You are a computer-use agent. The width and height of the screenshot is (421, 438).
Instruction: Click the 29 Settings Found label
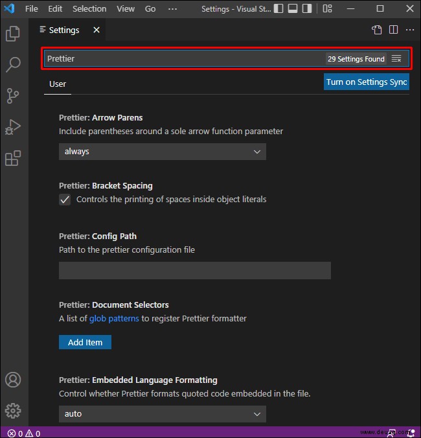click(x=356, y=59)
